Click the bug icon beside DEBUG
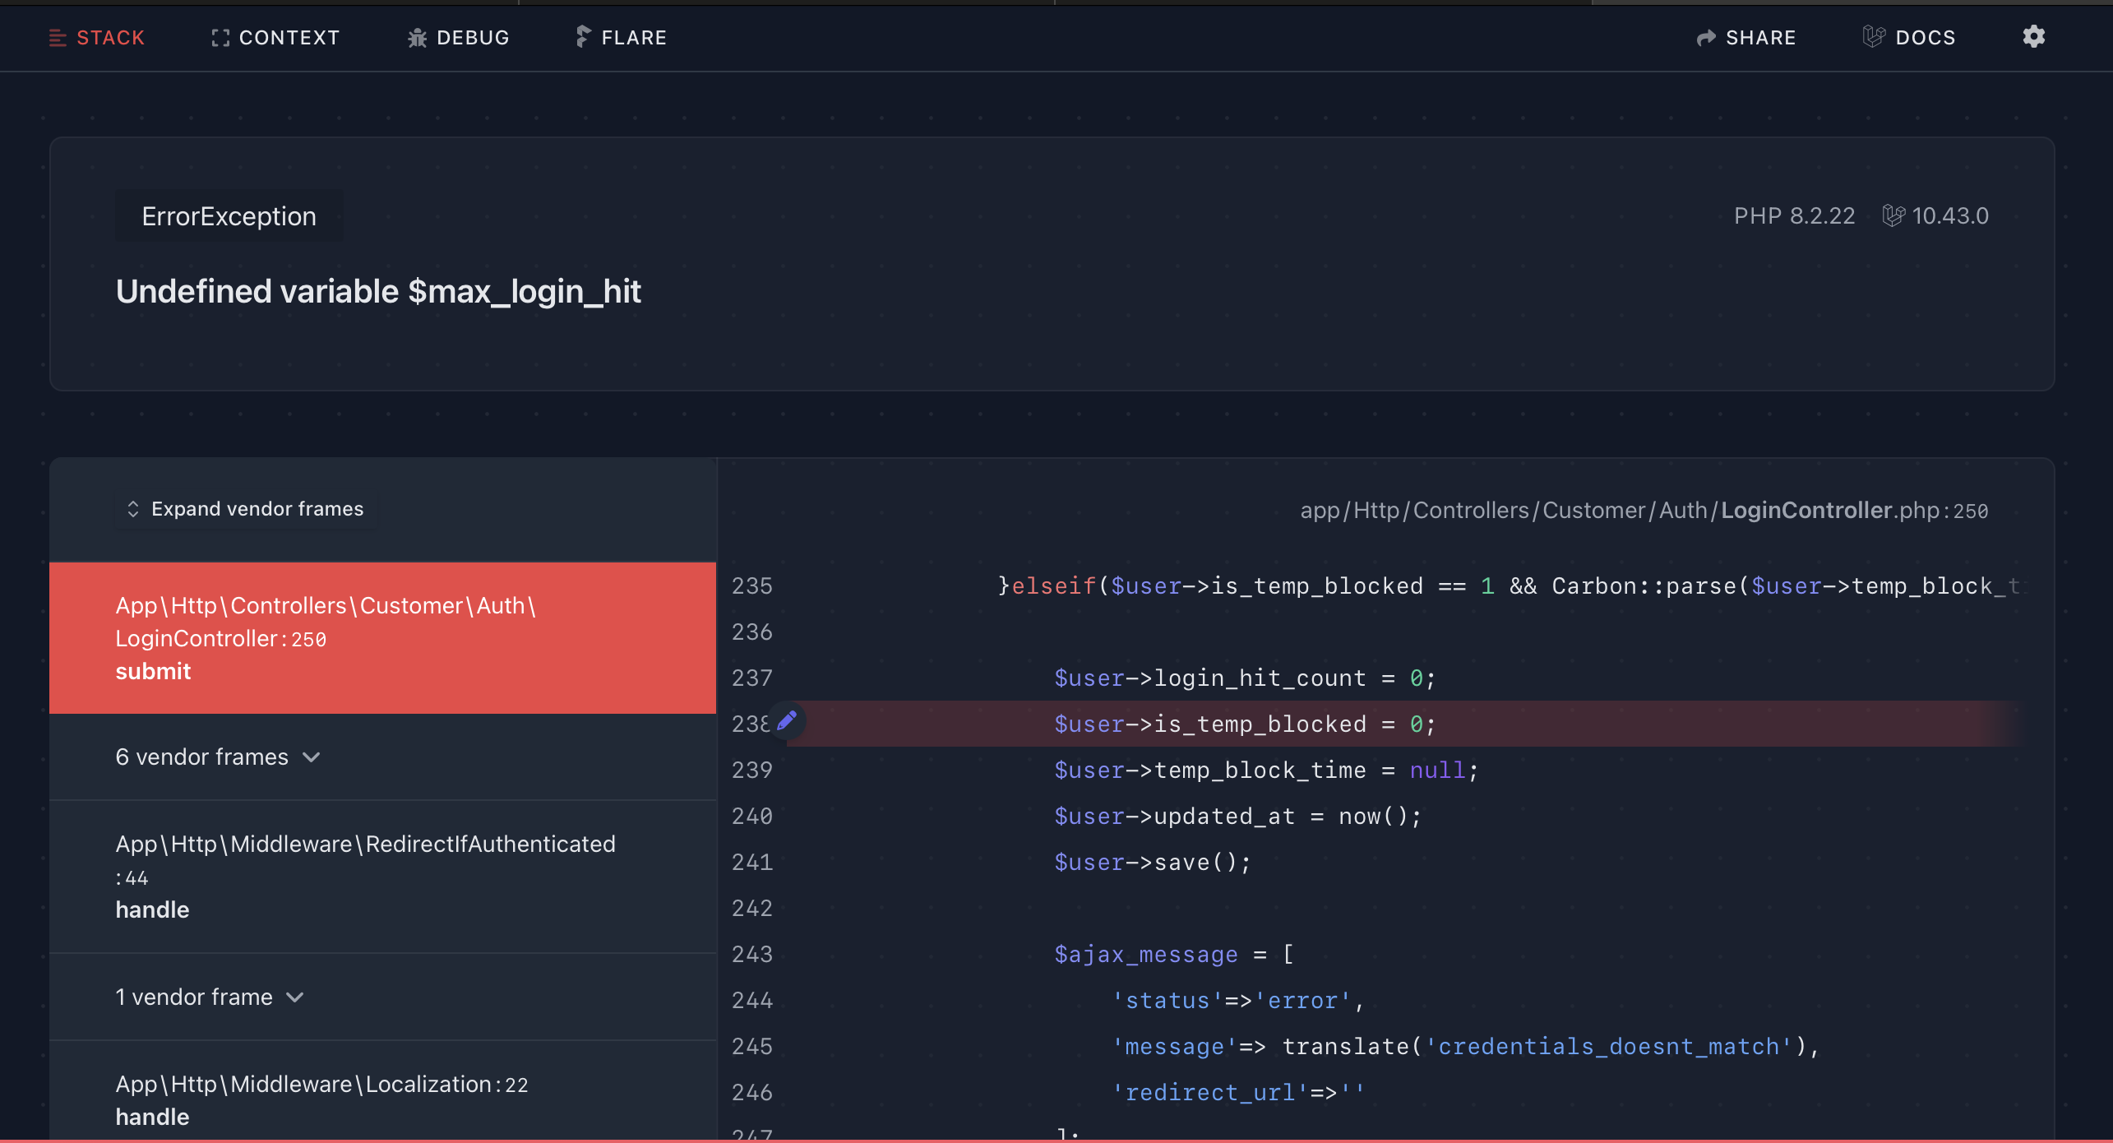 point(418,38)
